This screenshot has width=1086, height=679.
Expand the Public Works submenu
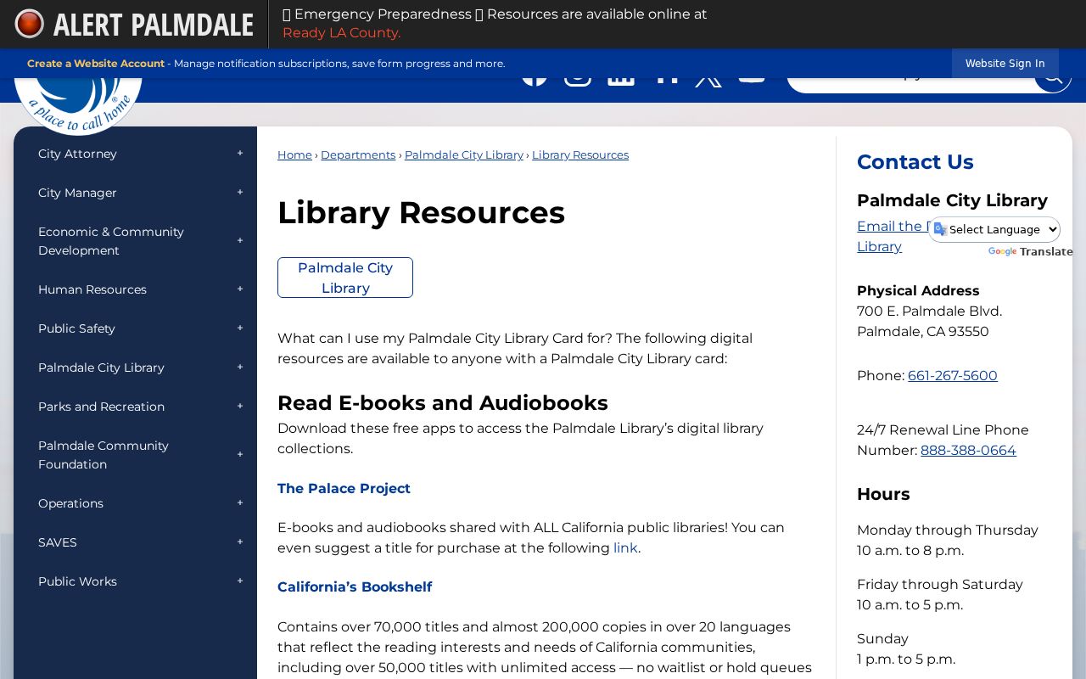click(240, 581)
